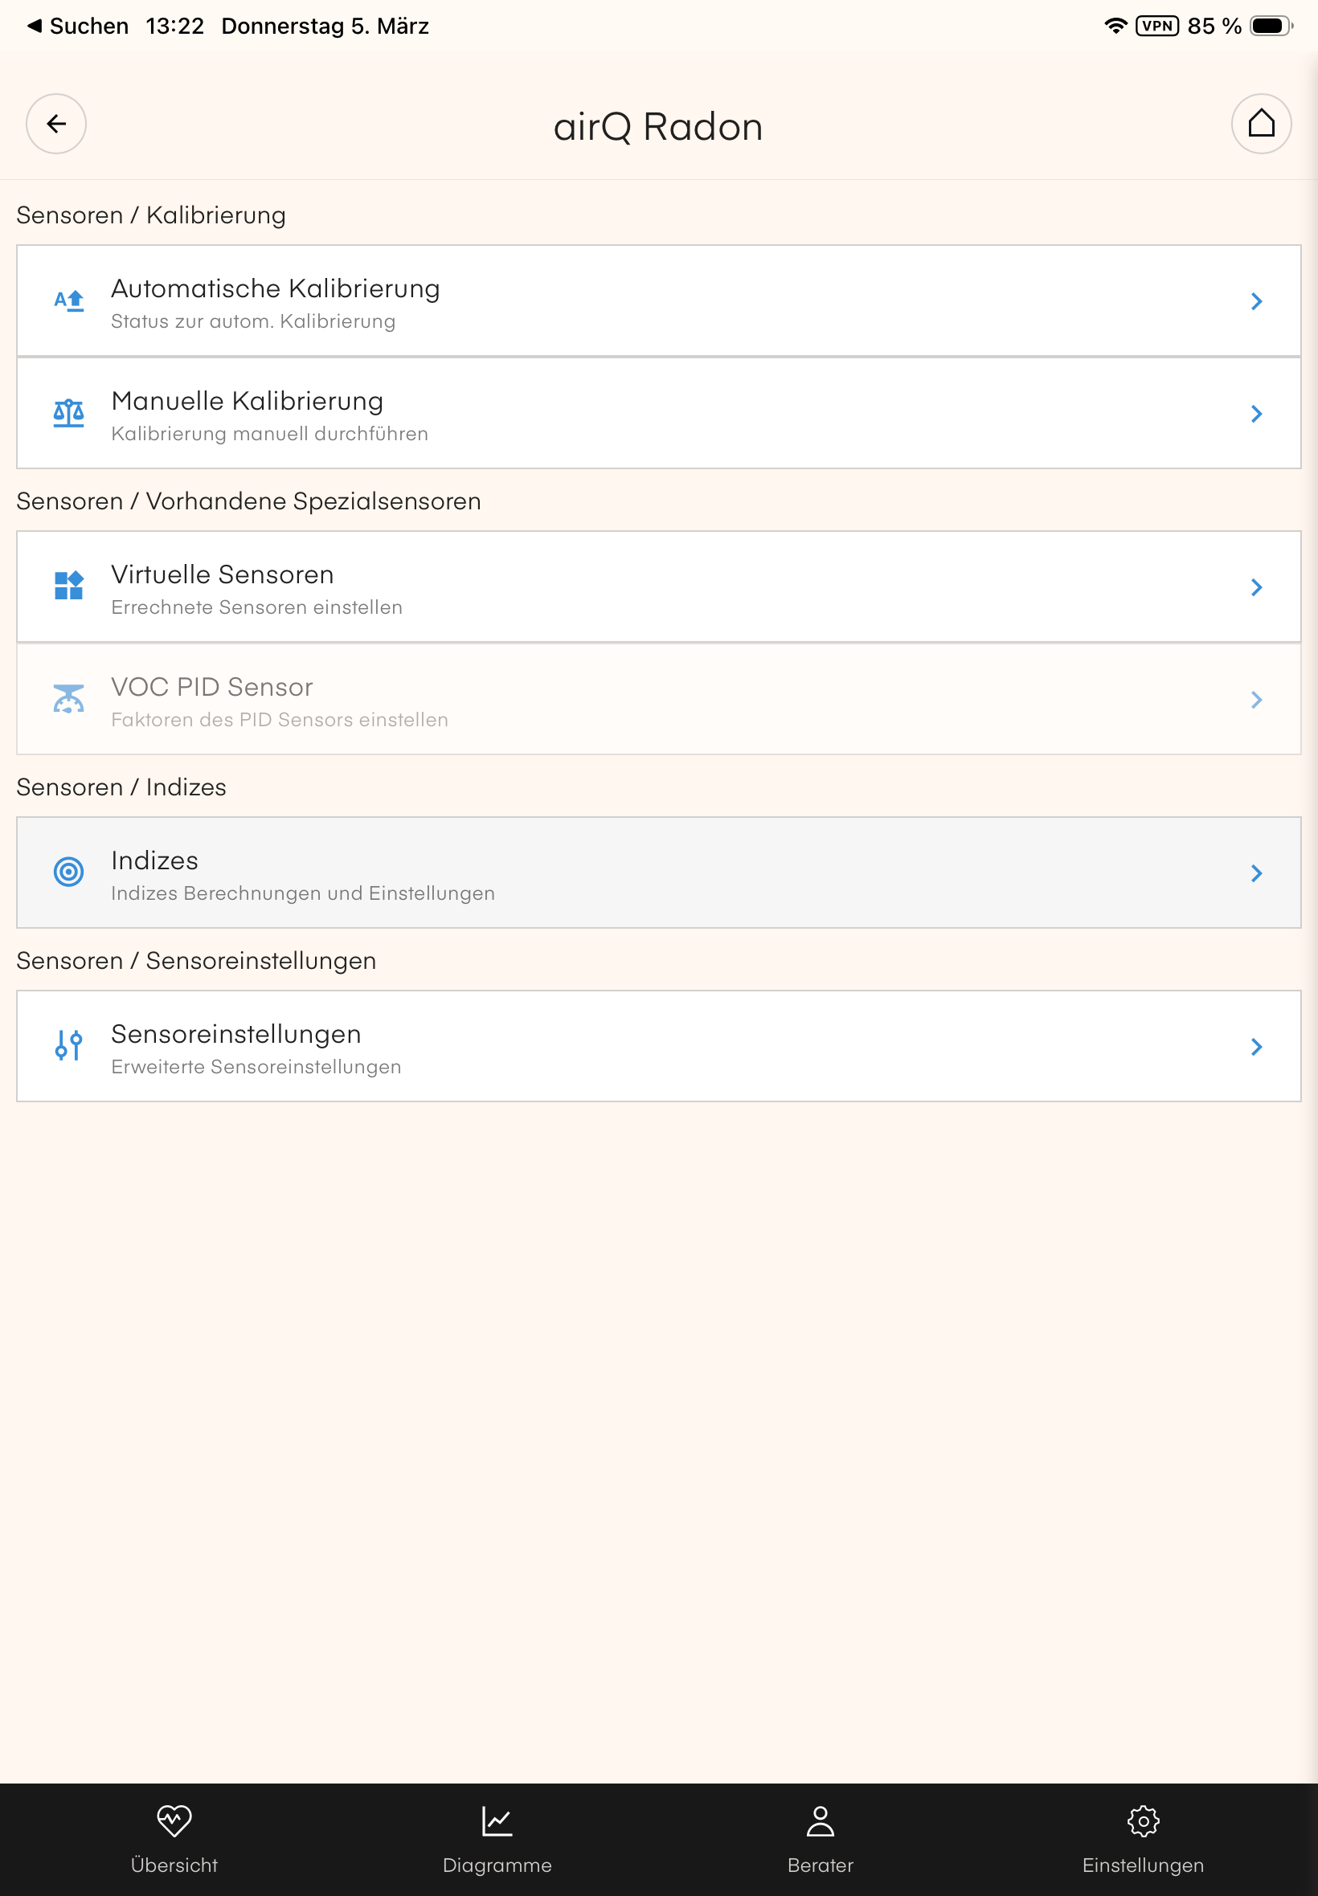This screenshot has width=1318, height=1896.
Task: Expand Indizes via its chevron
Action: click(1256, 873)
